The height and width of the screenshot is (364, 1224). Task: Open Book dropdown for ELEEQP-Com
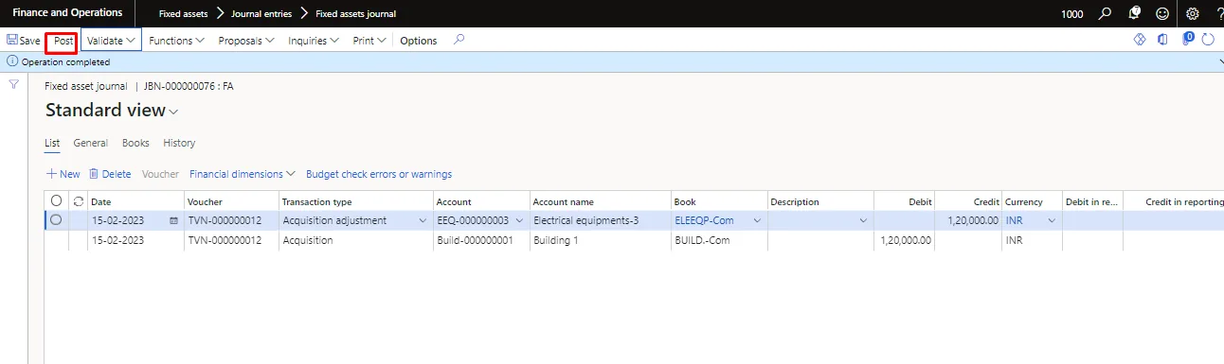pos(757,220)
